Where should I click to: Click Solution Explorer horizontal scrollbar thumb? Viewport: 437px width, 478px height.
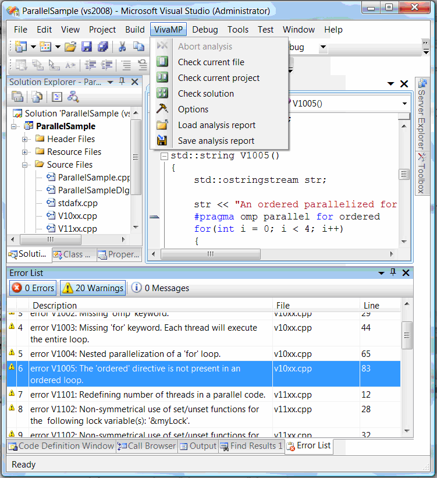(x=51, y=239)
